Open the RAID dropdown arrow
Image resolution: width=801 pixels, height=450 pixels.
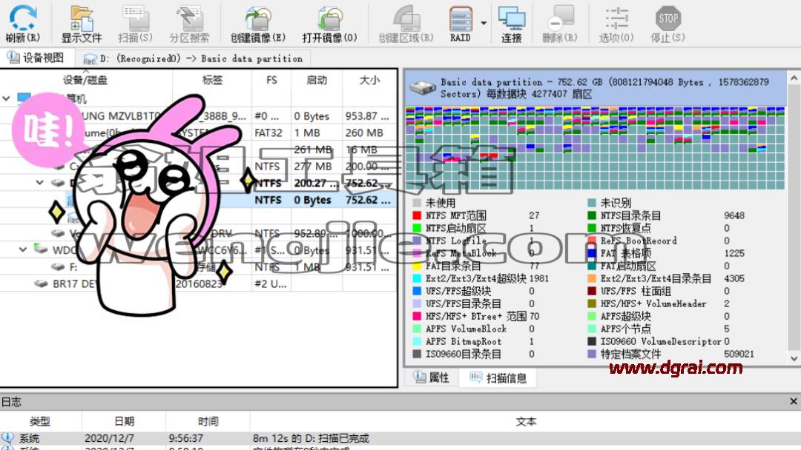(x=484, y=23)
